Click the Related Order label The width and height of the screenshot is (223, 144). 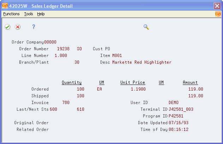coord(32,129)
